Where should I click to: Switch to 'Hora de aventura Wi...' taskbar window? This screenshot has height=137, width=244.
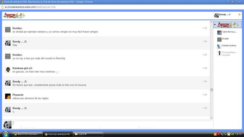coord(58,134)
